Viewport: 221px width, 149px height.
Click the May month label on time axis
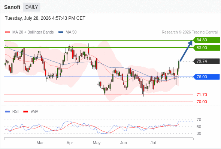97,143
